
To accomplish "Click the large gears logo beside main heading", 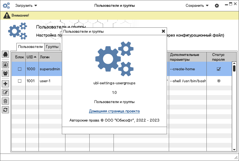I will (18, 31).
